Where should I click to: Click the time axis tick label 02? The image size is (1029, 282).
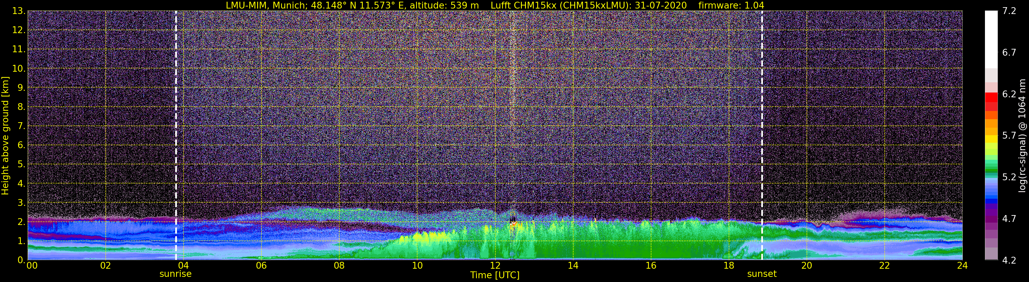(106, 266)
